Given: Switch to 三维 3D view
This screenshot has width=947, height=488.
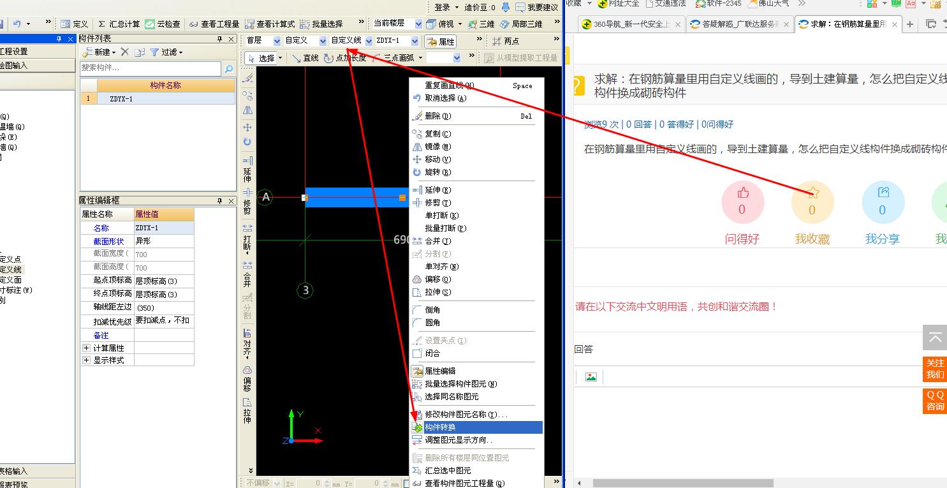Looking at the screenshot, I should coord(481,24).
